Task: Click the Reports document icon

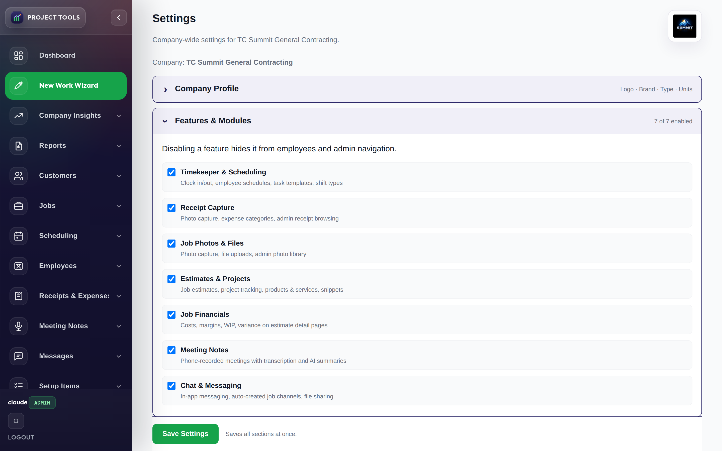Action: coord(19,146)
